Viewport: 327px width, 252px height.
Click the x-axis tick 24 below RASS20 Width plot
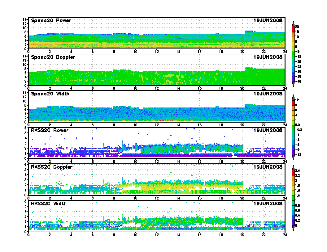pyautogui.click(x=285, y=235)
